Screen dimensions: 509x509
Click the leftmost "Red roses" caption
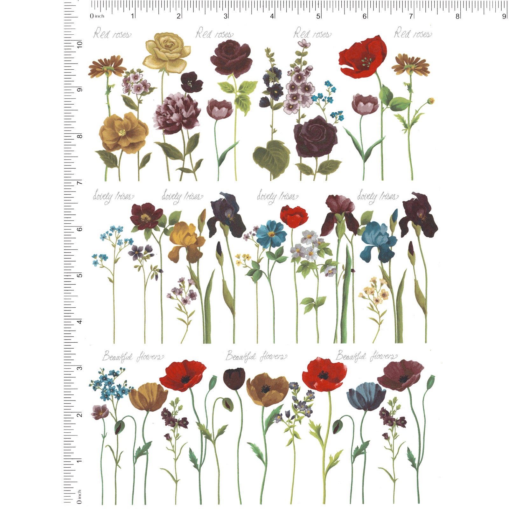click(x=112, y=34)
